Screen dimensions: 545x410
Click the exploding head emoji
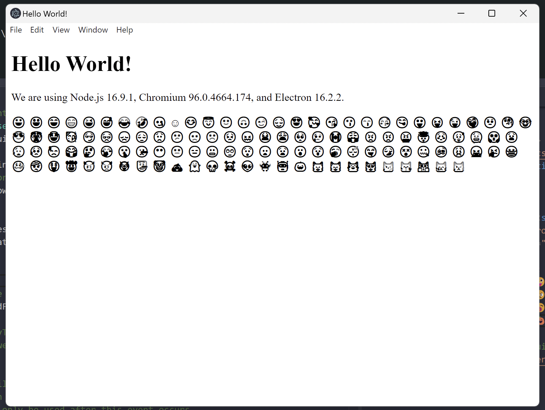pyautogui.click(x=424, y=137)
